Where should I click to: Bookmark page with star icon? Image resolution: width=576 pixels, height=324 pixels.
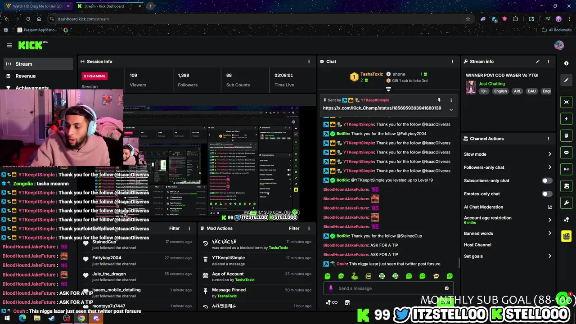pyautogui.click(x=468, y=19)
